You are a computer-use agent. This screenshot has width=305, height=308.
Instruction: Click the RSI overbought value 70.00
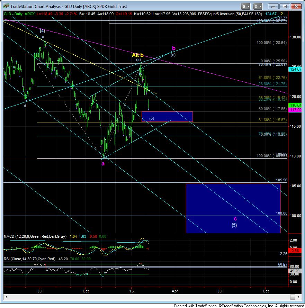[75, 259]
